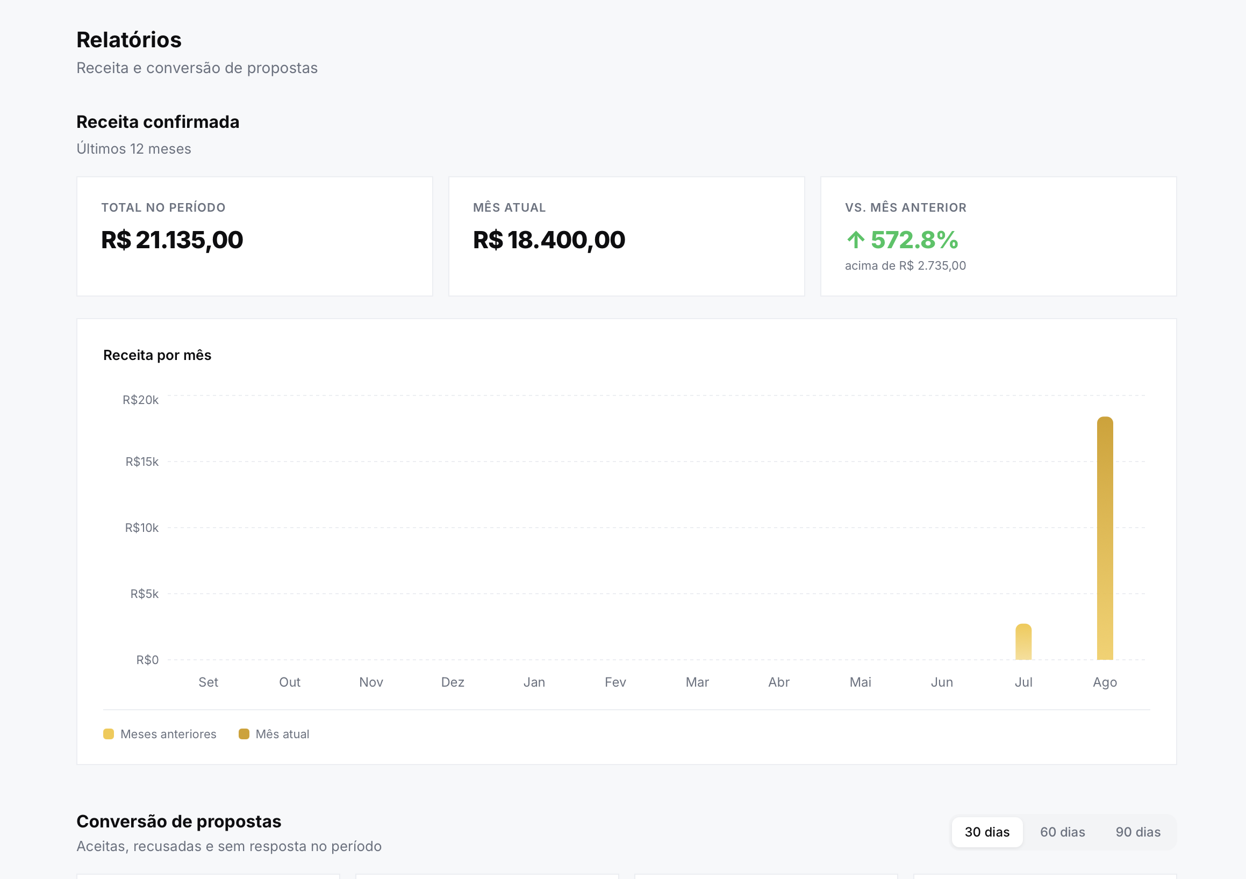Click the Jun month label
Image resolution: width=1246 pixels, height=879 pixels.
[x=942, y=682]
